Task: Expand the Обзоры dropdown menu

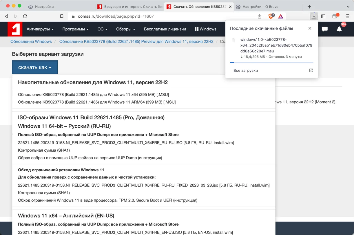Action: point(125,29)
